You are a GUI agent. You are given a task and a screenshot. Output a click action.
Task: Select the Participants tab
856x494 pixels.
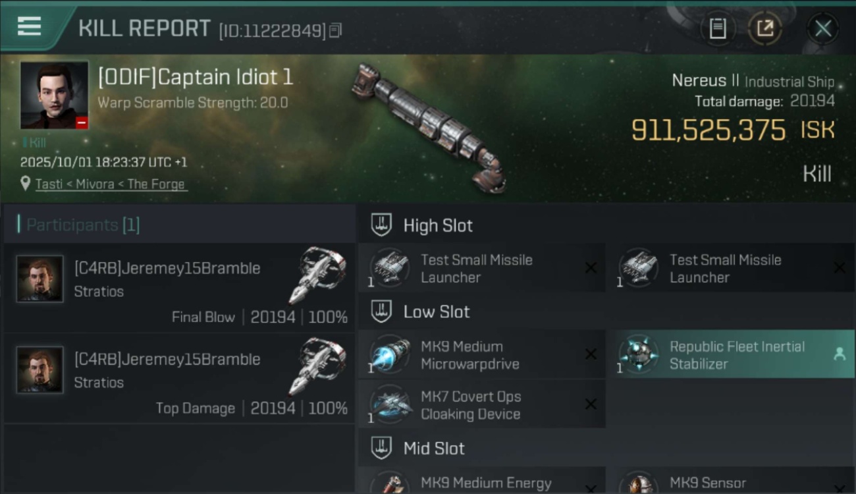pyautogui.click(x=83, y=225)
